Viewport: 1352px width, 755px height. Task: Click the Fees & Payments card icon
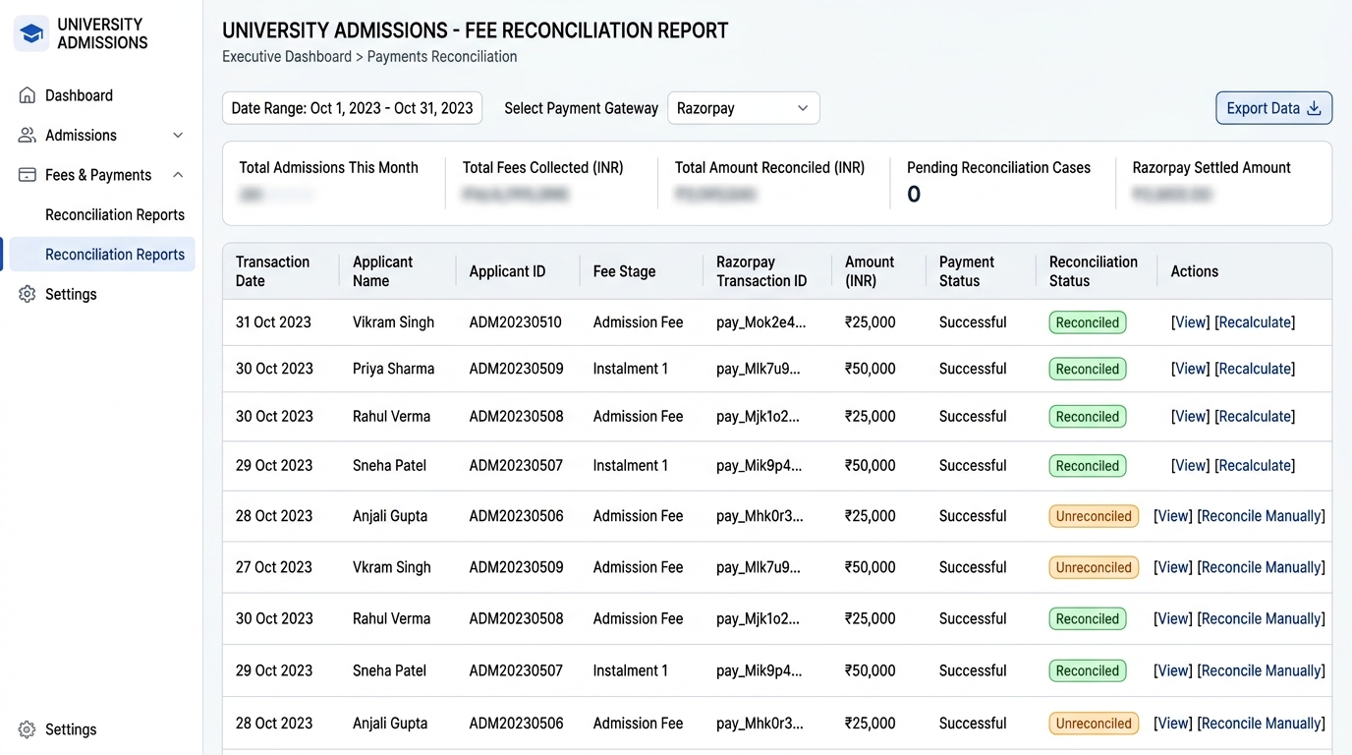28,175
